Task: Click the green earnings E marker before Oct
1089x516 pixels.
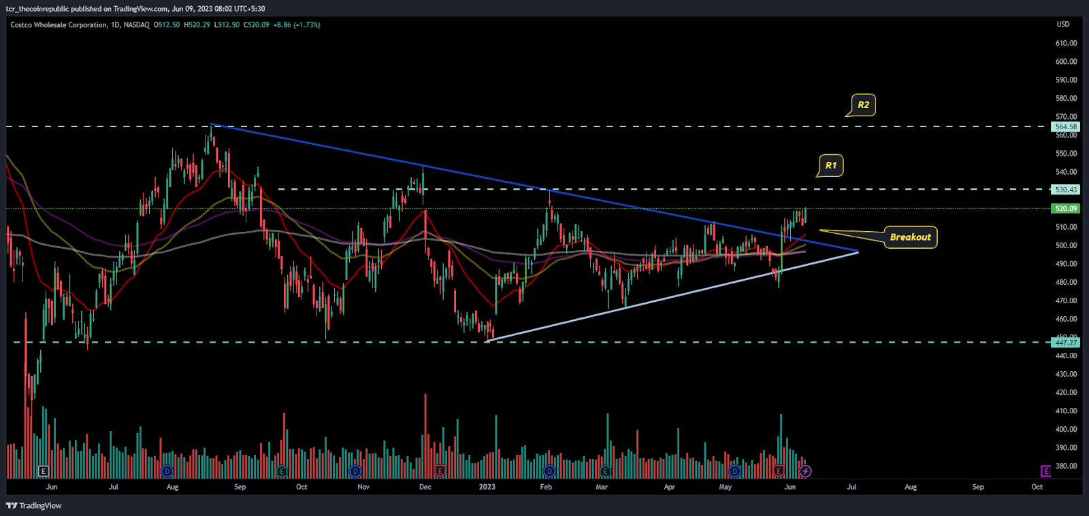Action: pyautogui.click(x=282, y=471)
